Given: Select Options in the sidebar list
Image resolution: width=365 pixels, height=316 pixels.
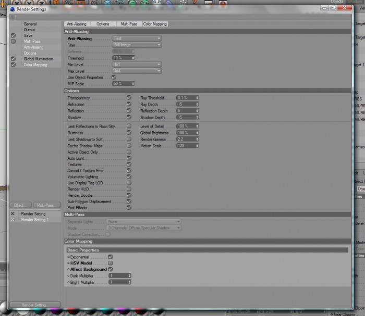Looking at the screenshot, I should pos(30,53).
